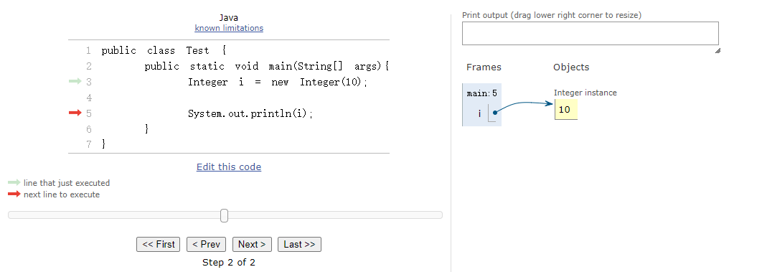The height and width of the screenshot is (272, 762).
Task: Advance execution with Next > button
Action: pos(252,244)
